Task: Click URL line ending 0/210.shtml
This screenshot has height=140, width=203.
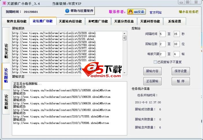Action: 54,36
